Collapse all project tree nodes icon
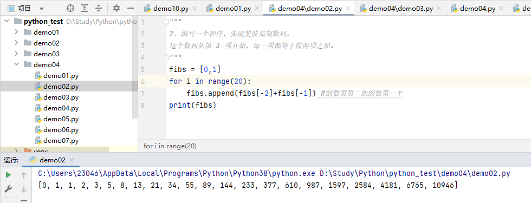Viewport: 531px width, 203px height. pos(99,8)
